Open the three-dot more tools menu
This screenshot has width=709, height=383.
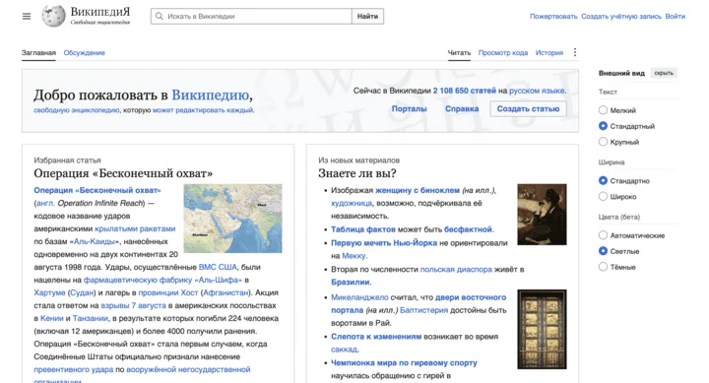(x=575, y=52)
